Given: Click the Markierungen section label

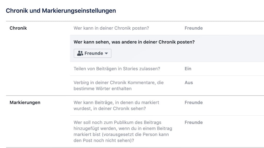Looking at the screenshot, I should pos(25,102).
